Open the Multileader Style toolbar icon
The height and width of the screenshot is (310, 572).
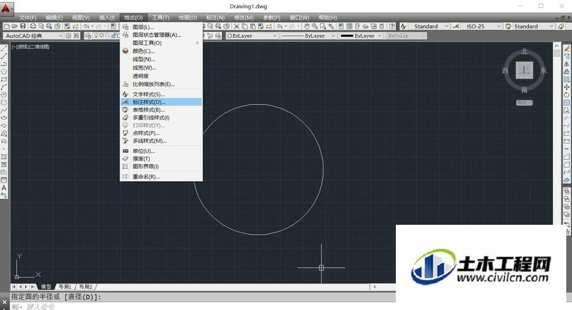tap(561, 26)
